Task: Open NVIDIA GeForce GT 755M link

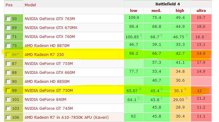Action: (x=49, y=63)
